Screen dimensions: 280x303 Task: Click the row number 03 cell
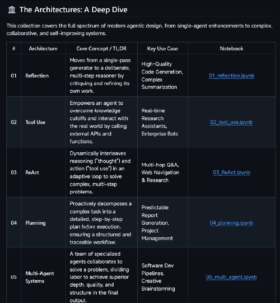(14, 173)
